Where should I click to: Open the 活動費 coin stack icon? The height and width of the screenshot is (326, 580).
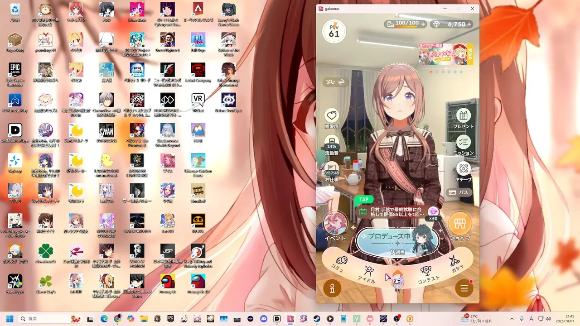(332, 142)
